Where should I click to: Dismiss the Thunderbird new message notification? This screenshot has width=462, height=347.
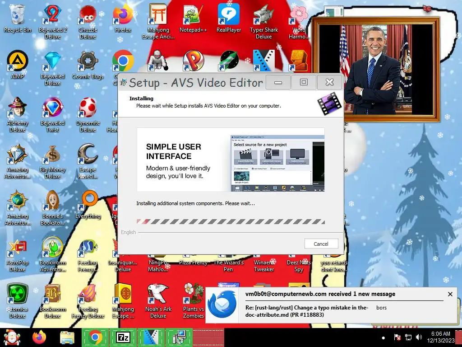point(450,294)
